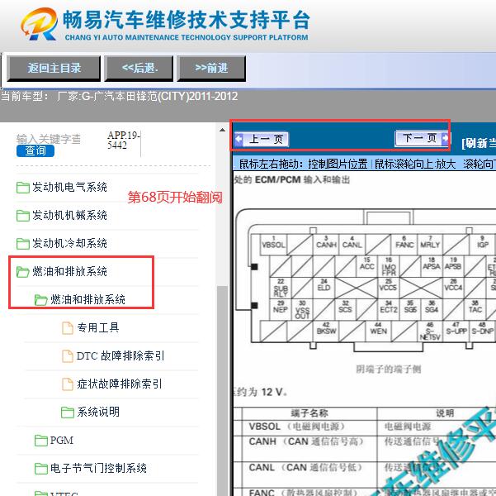Select 发动机机械系统 tree entry text
Screen dimensions: 496x496
69,215
